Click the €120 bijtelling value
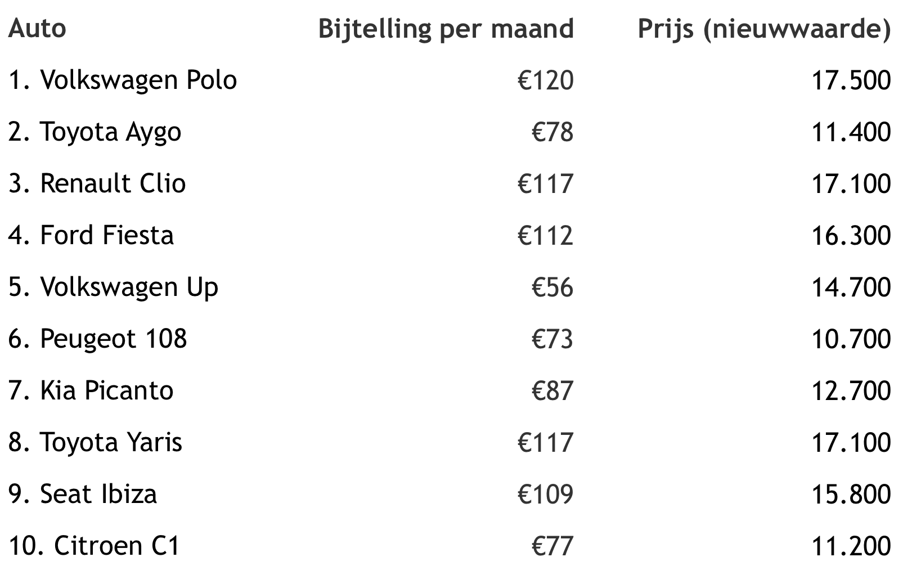This screenshot has width=912, height=575. pos(545,80)
